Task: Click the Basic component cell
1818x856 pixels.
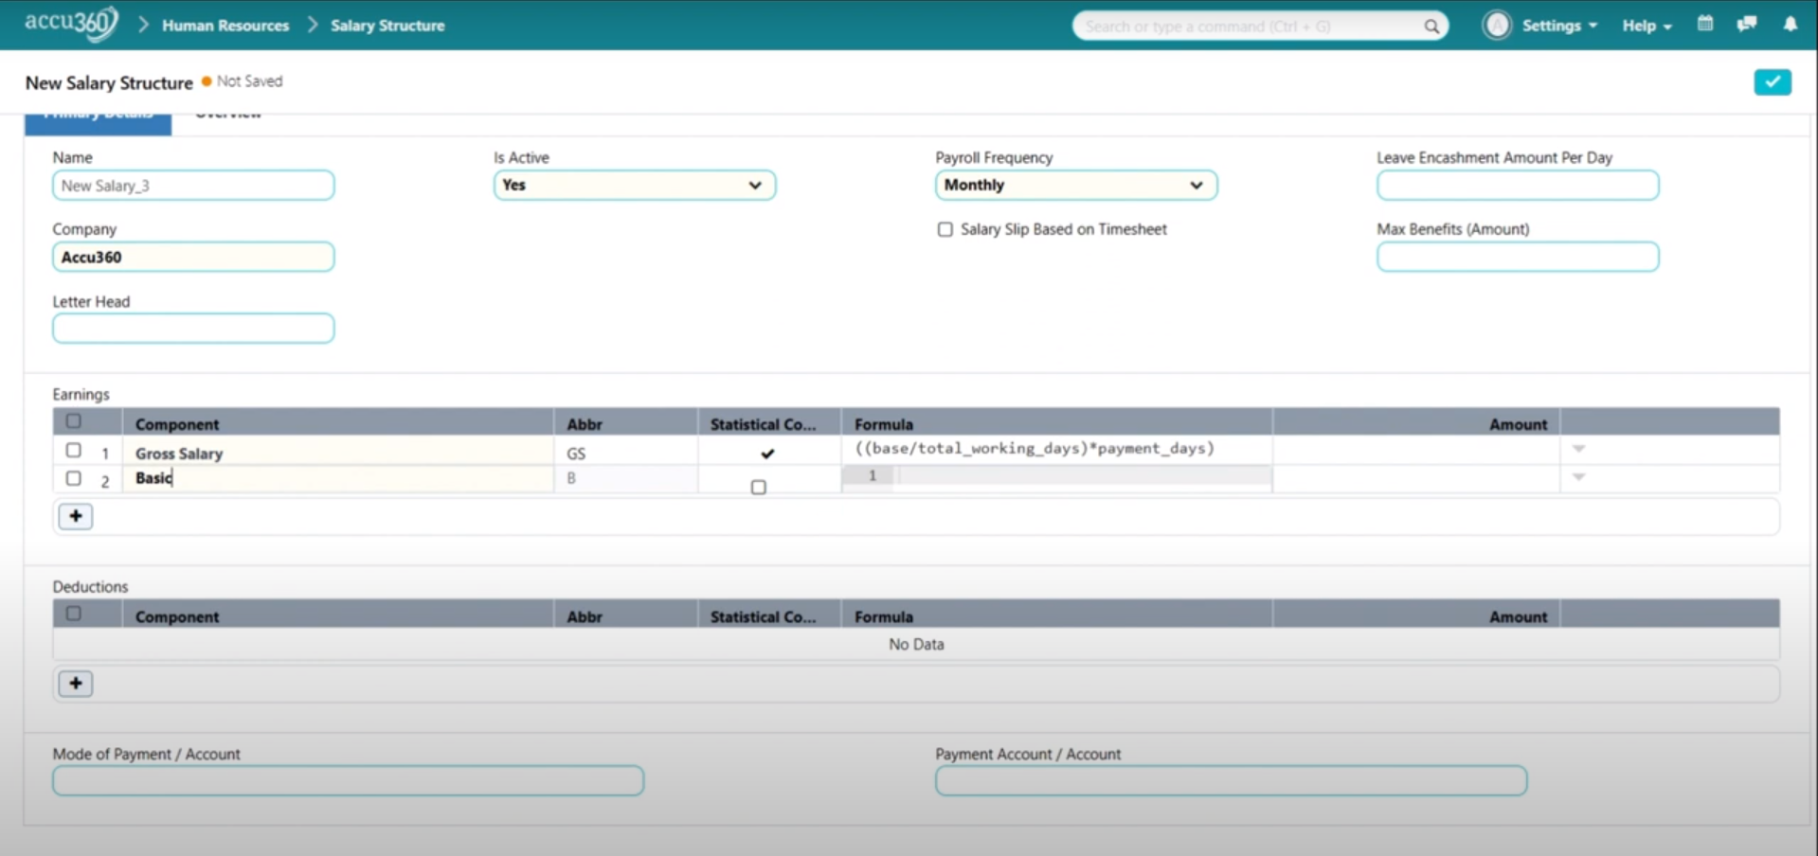Action: coord(338,478)
